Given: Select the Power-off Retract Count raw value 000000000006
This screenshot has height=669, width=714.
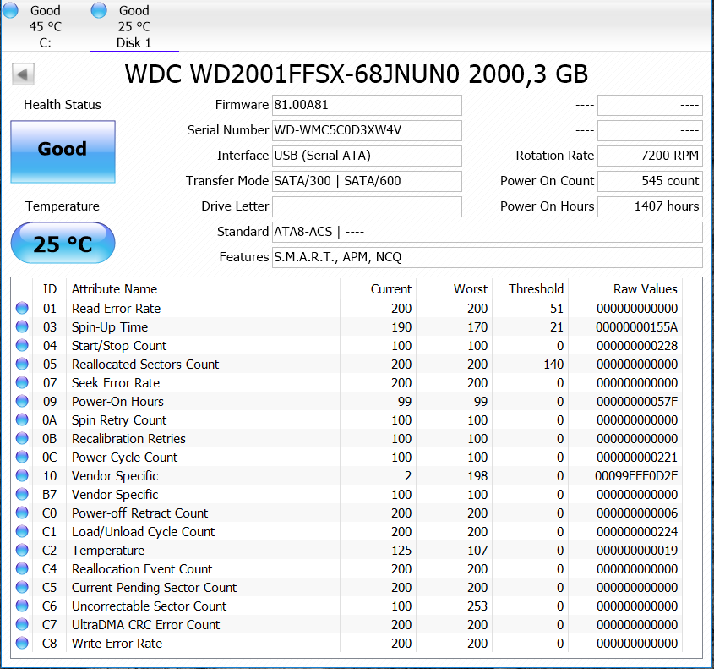Looking at the screenshot, I should (x=637, y=513).
